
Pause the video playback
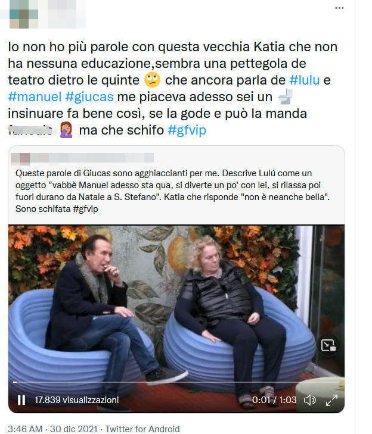coord(21,400)
